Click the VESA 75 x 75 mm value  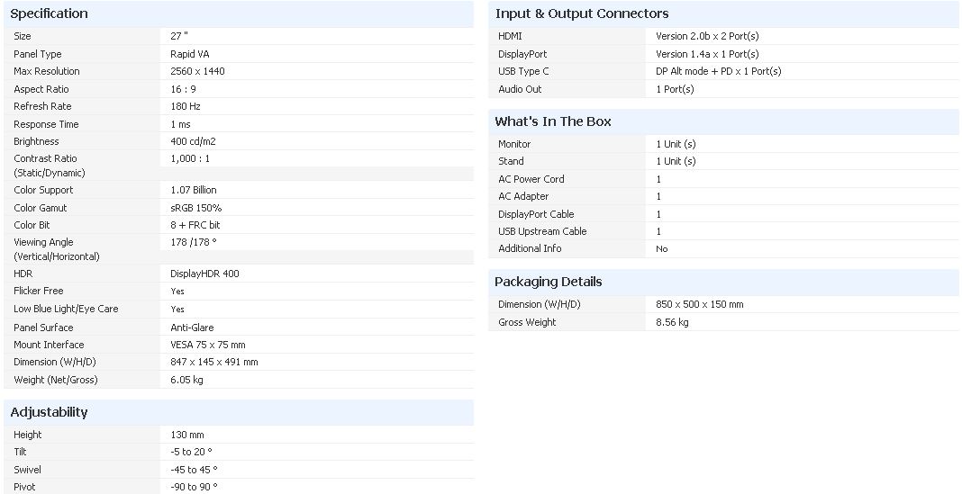click(207, 345)
